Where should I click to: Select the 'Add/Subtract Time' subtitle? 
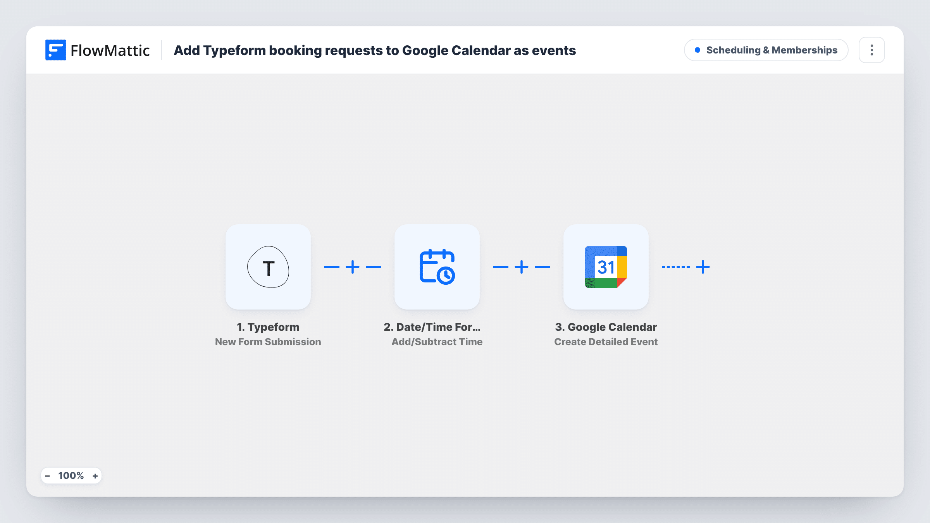tap(437, 342)
